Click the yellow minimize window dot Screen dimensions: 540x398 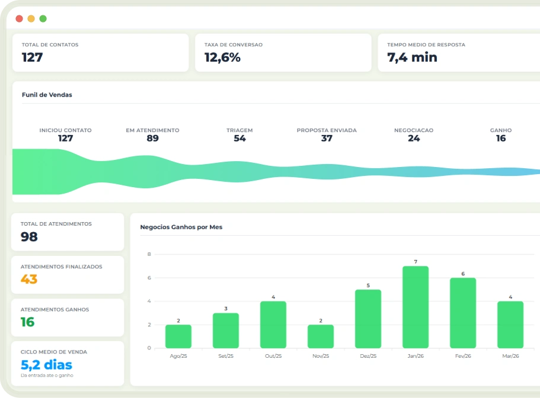click(31, 19)
